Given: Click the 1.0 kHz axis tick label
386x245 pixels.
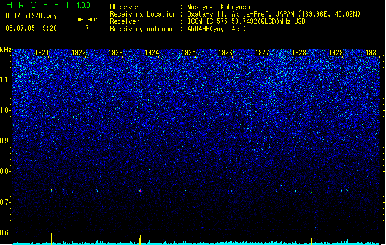Looking at the screenshot, I should [x=6, y=110].
